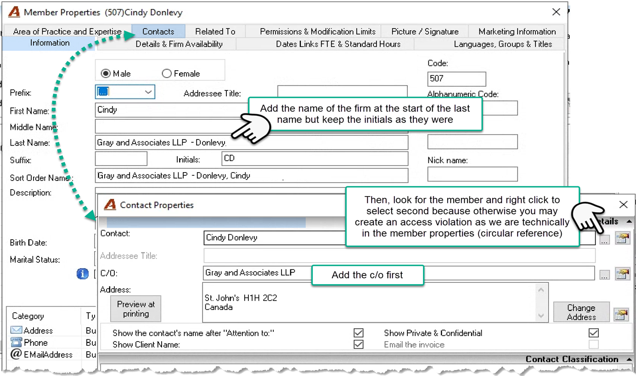Switch to the Contacts tab
This screenshot has width=636, height=376.
158,31
